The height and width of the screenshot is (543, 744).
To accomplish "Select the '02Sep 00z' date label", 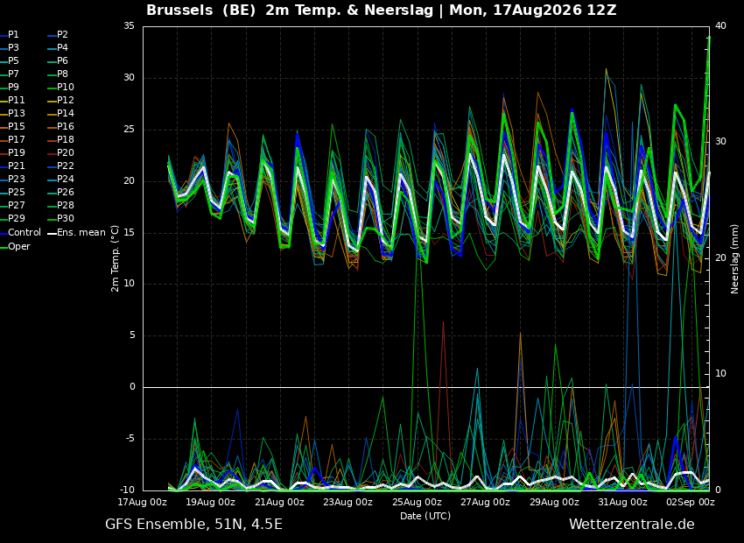I will click(x=691, y=502).
